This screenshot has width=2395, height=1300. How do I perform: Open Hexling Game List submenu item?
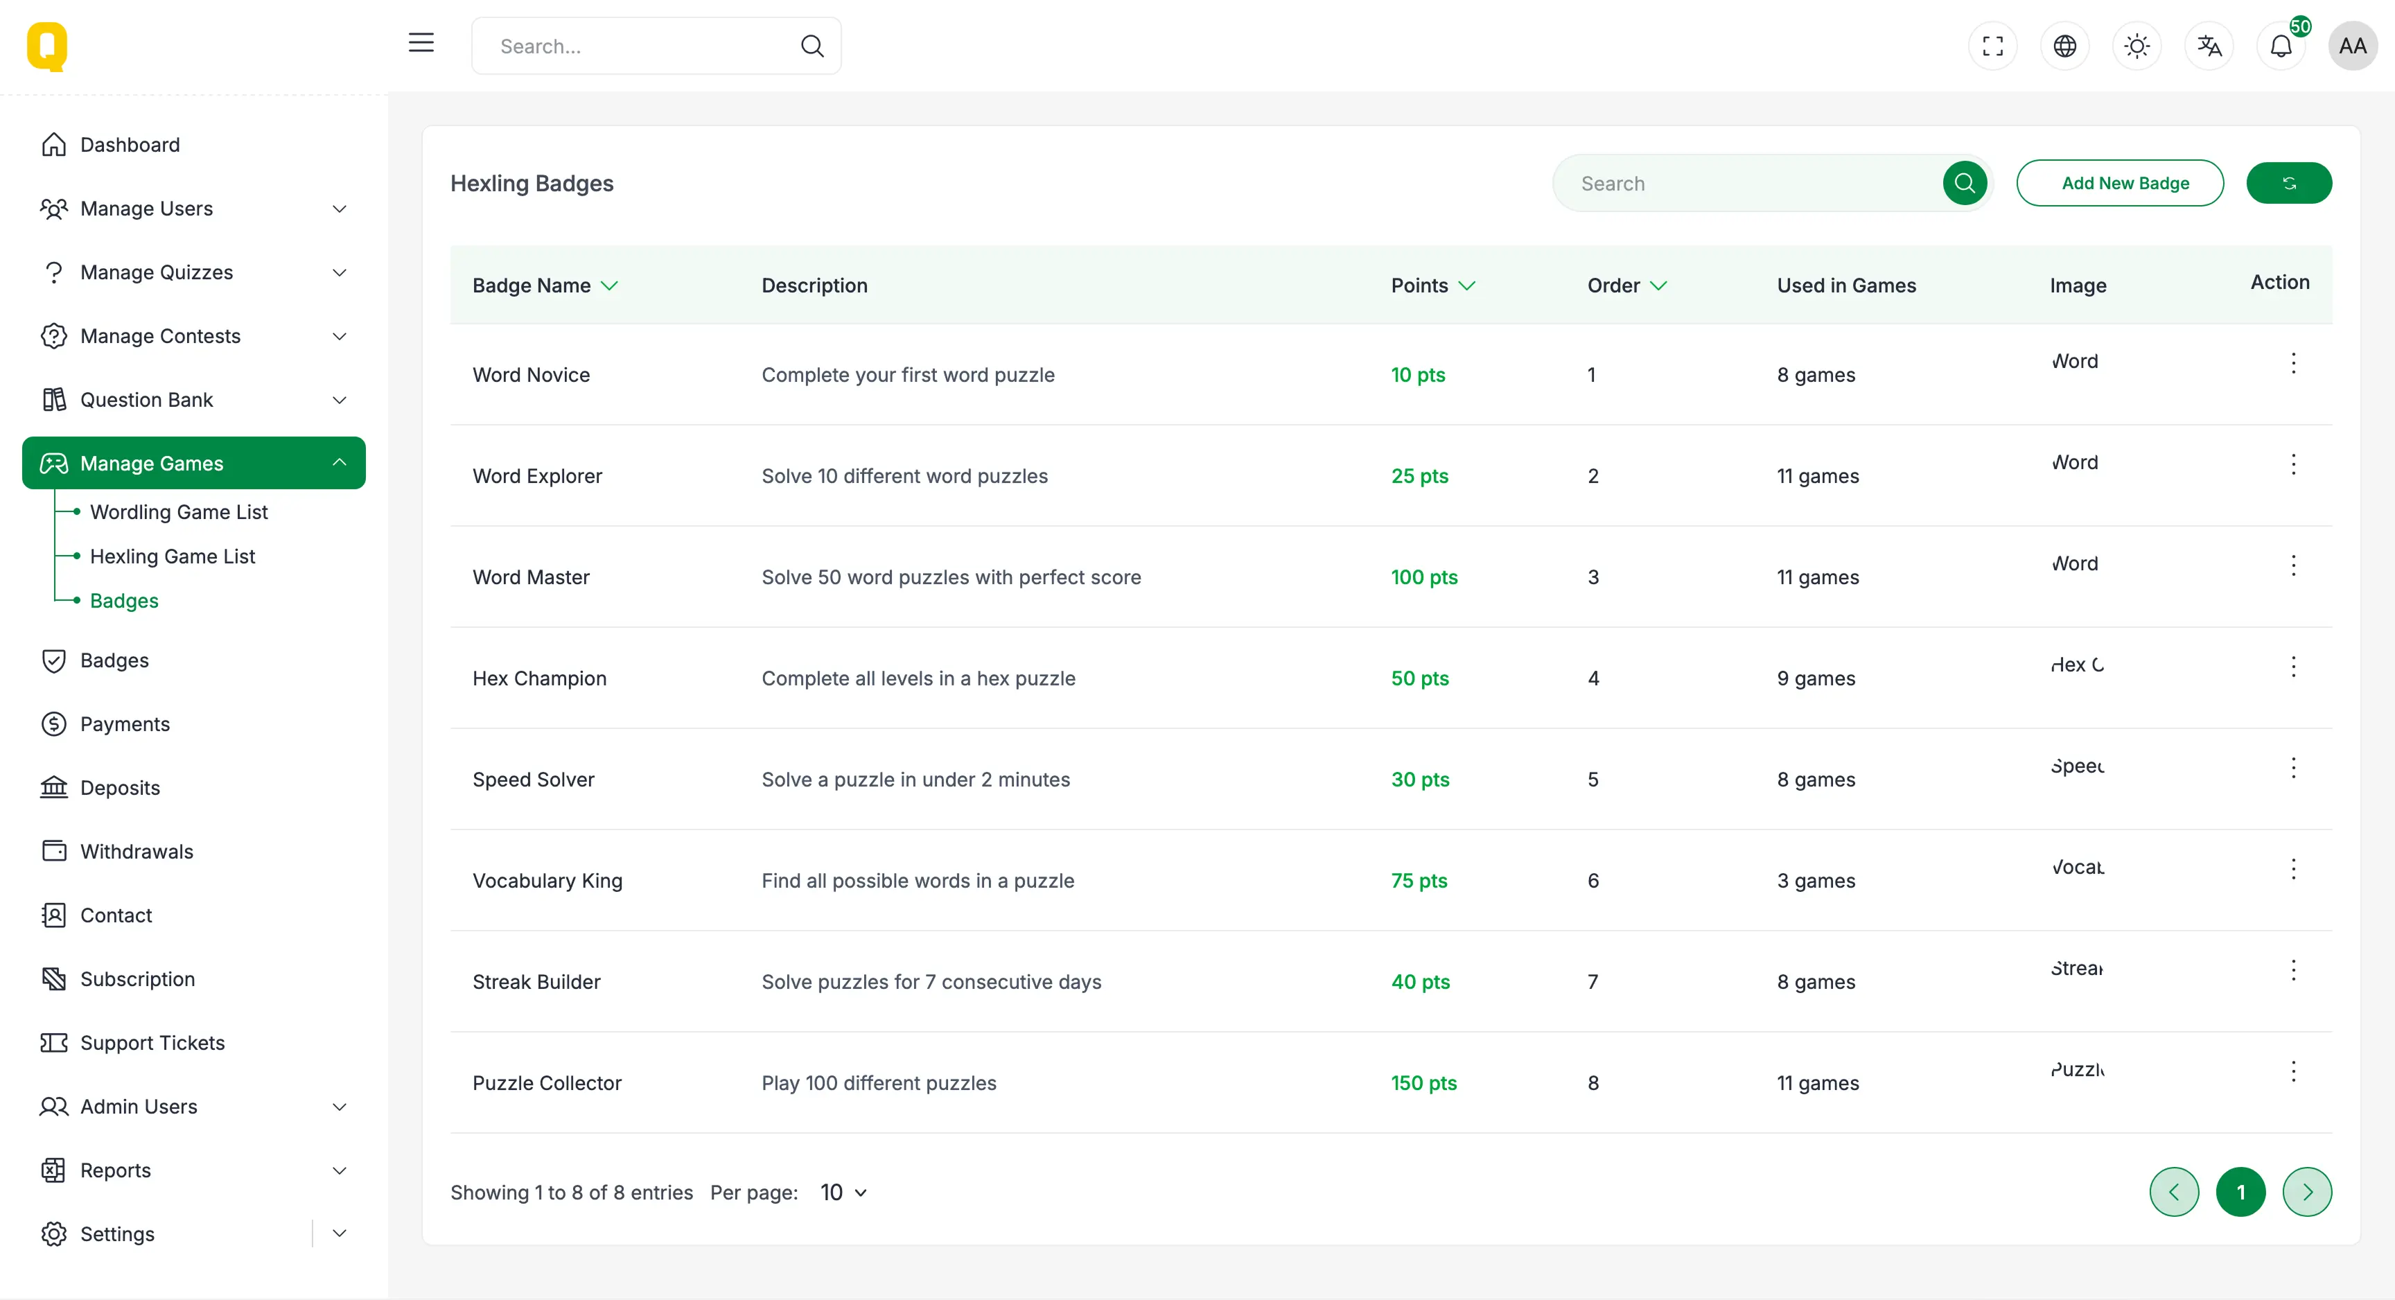click(x=172, y=556)
